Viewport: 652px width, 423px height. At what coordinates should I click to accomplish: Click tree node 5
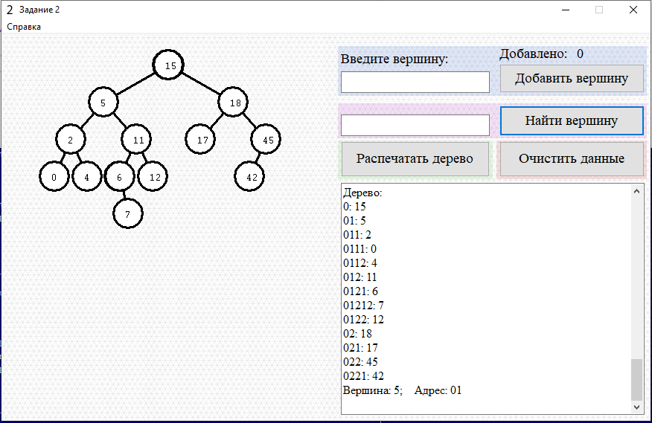[103, 102]
